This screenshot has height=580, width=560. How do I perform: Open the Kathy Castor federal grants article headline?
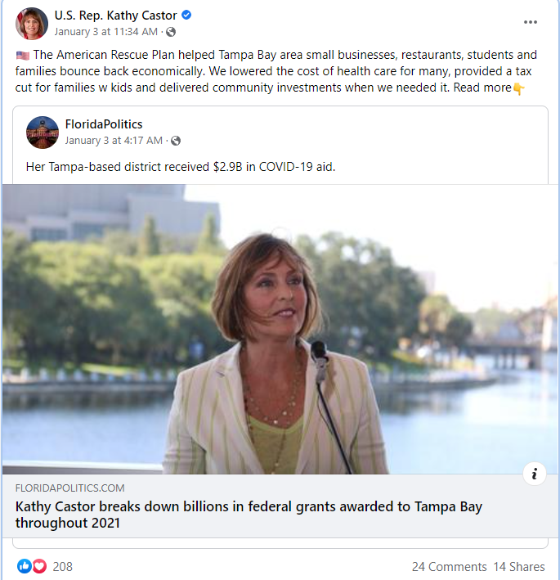[249, 515]
